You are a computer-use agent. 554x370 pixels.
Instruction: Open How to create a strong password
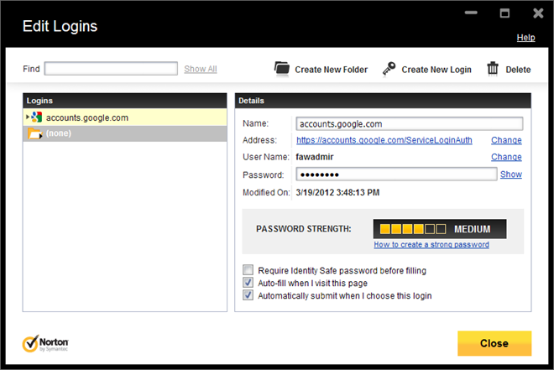pyautogui.click(x=431, y=244)
